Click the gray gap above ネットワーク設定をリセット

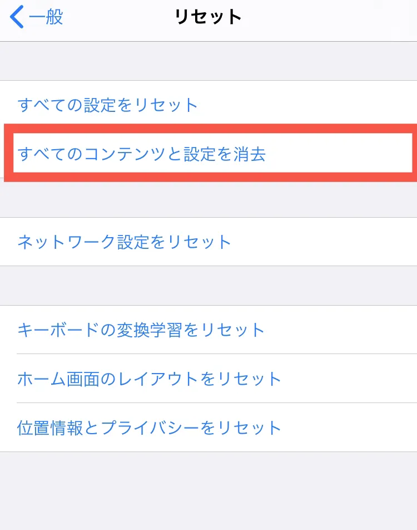208,199
